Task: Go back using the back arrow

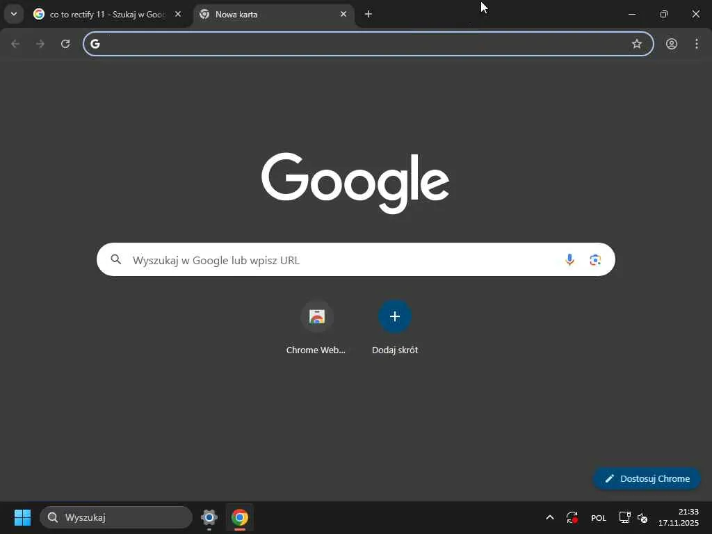Action: point(15,44)
